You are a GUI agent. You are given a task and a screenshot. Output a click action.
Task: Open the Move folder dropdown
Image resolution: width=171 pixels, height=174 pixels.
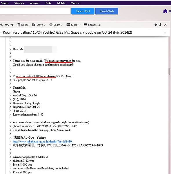tap(39, 25)
